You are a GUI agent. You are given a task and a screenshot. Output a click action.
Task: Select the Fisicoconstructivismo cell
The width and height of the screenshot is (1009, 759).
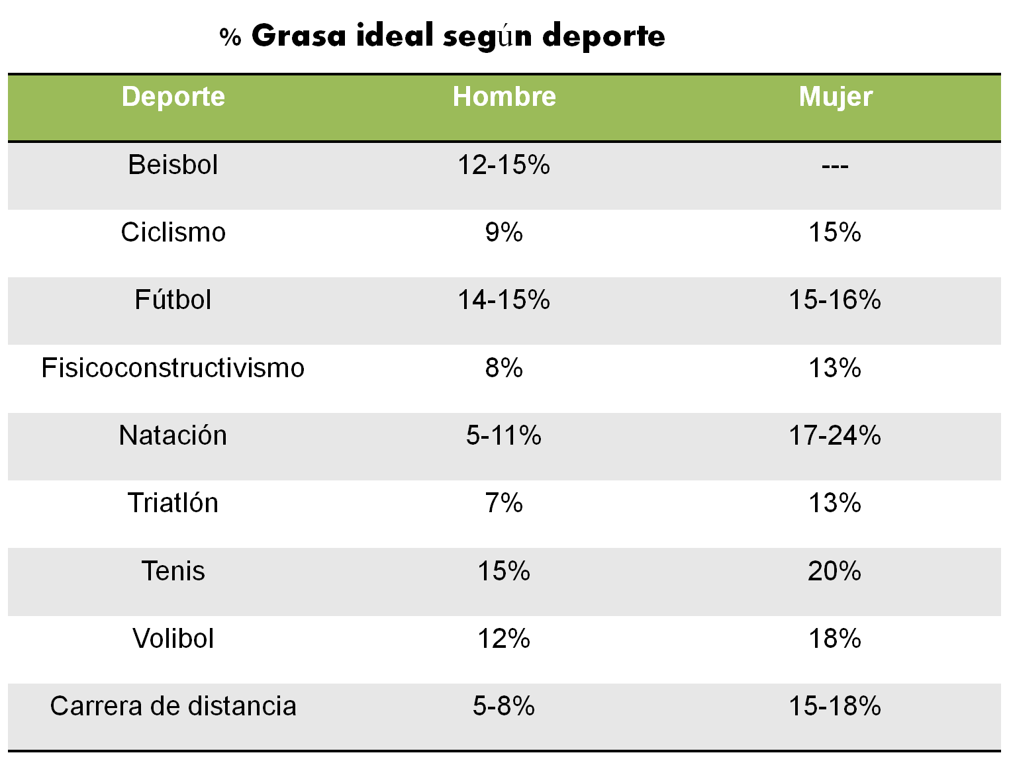173,368
